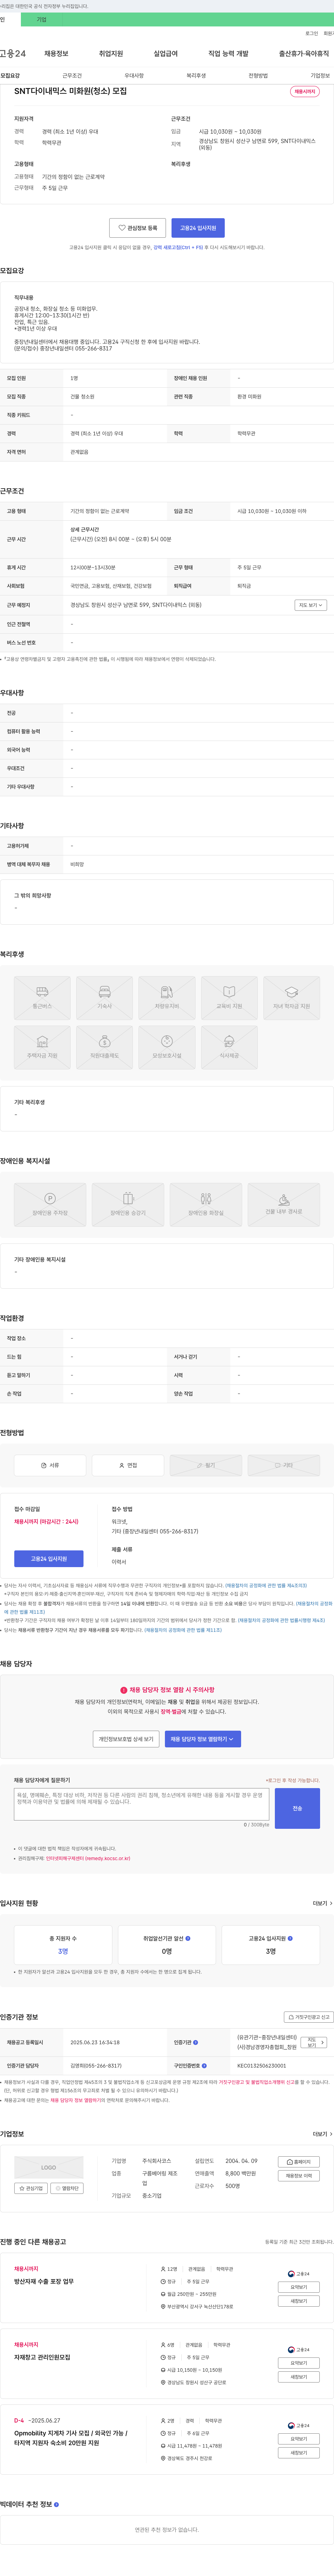Expand 채용 담당자 정보 열람하기 button
This screenshot has height=2576, width=334.
pos(202,1739)
